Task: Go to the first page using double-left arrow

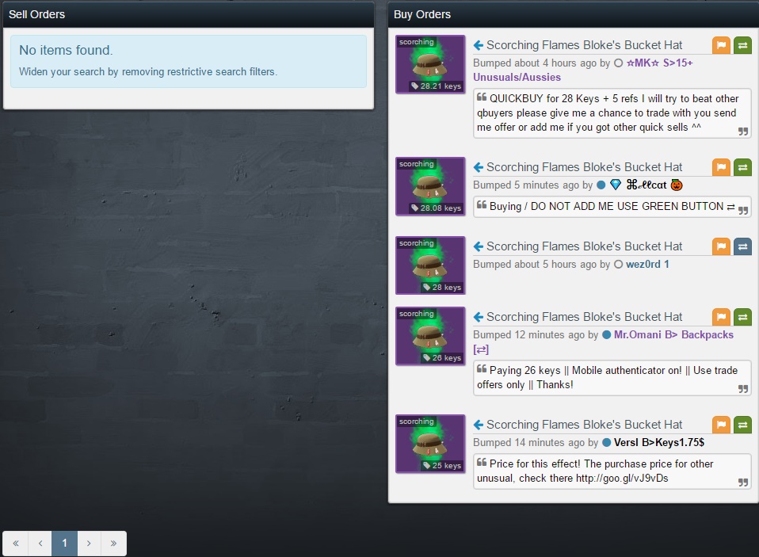Action: pyautogui.click(x=16, y=544)
